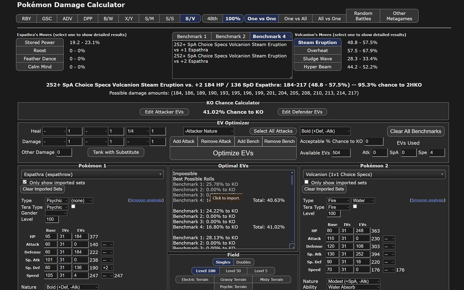
Task: Select the Benchmark 4 tab
Action: coord(271,36)
